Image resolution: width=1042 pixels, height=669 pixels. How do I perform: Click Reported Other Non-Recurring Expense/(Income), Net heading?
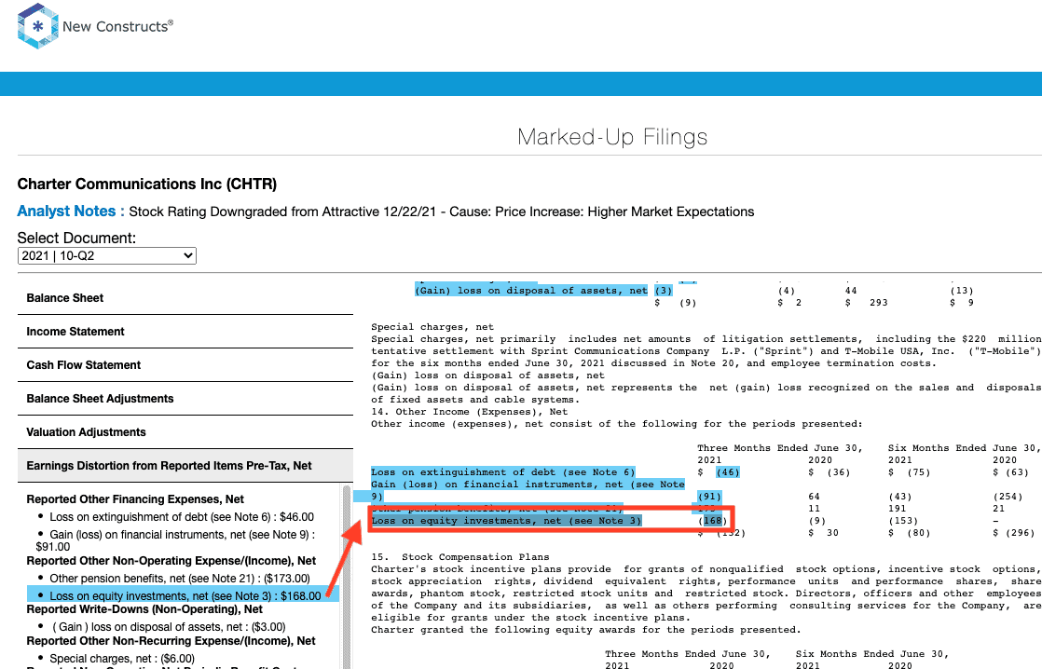[x=171, y=641]
